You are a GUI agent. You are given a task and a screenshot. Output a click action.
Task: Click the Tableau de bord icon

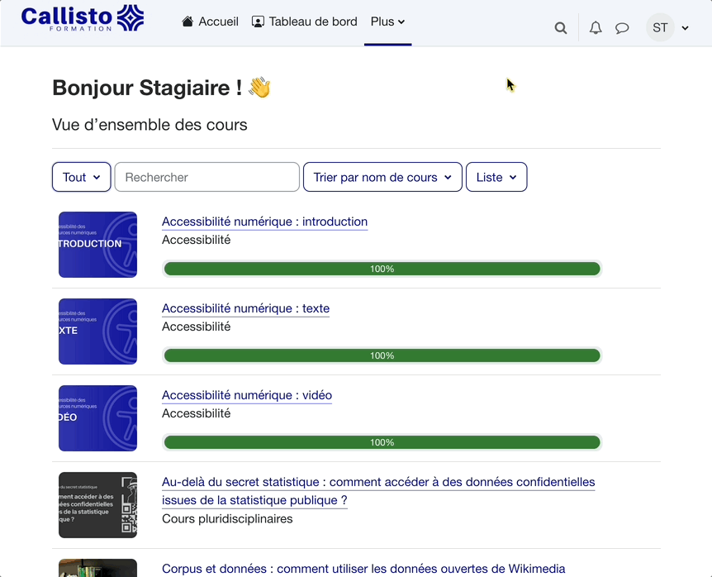point(259,21)
